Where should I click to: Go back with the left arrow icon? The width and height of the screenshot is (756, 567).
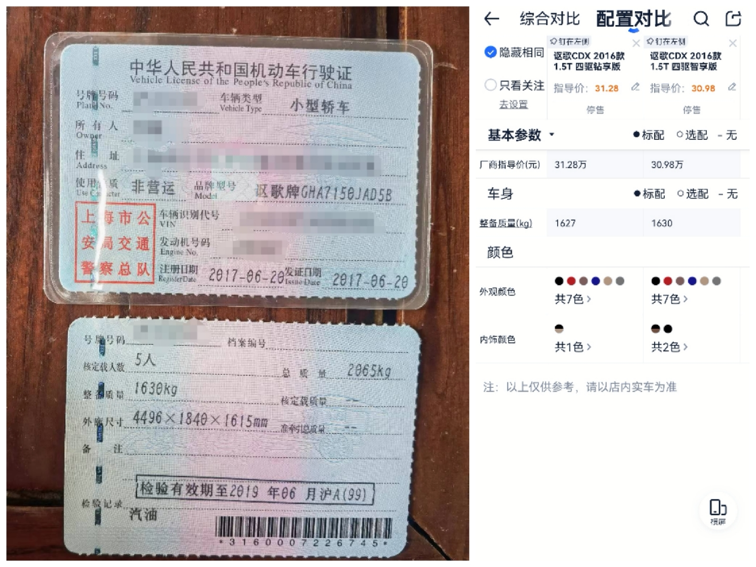click(492, 18)
